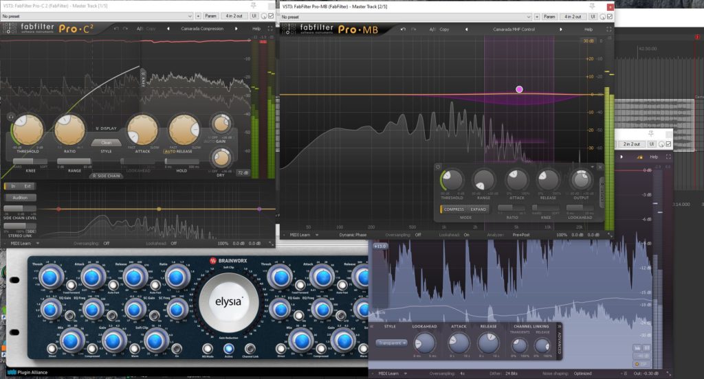Click the Ratio slider in Pro-MB
The width and height of the screenshot is (704, 379).
point(511,207)
